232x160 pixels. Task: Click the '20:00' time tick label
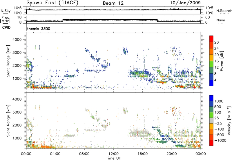[x=171, y=154]
